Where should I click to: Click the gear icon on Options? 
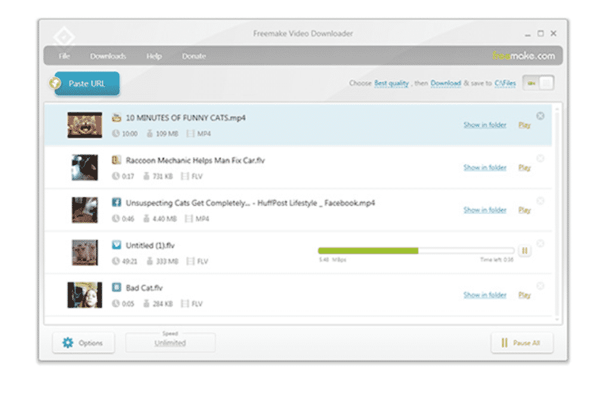(68, 343)
